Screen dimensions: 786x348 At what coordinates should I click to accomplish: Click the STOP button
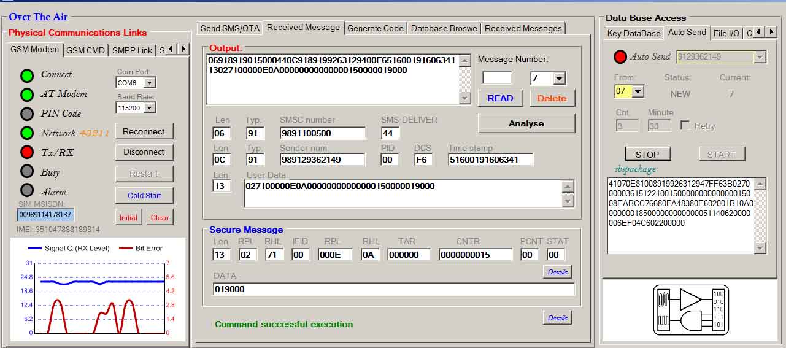(647, 154)
